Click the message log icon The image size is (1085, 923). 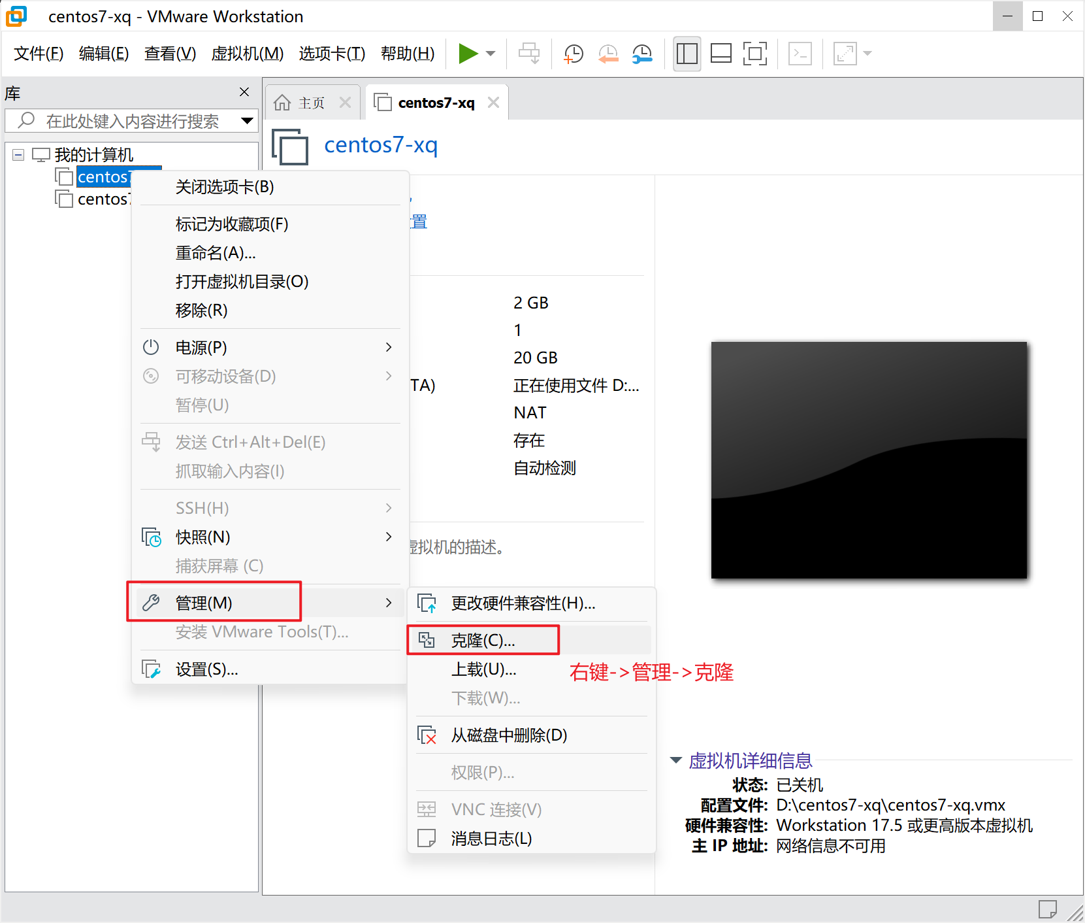pos(427,838)
